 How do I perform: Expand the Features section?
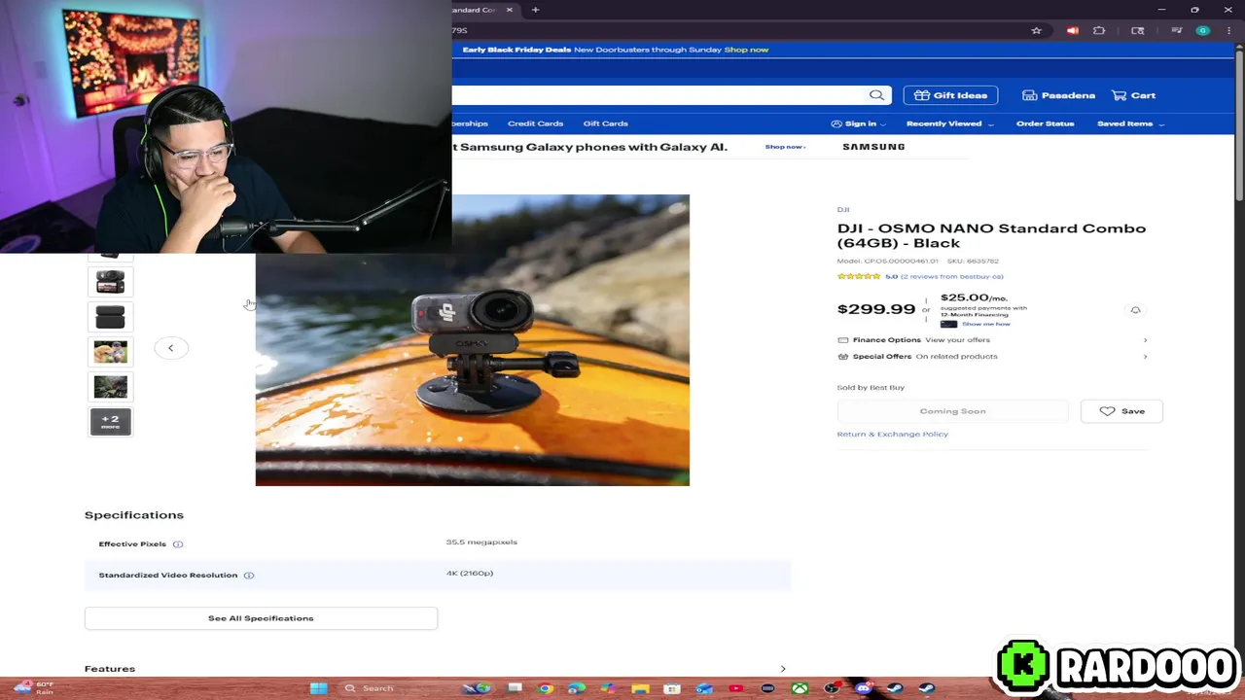pyautogui.click(x=435, y=669)
